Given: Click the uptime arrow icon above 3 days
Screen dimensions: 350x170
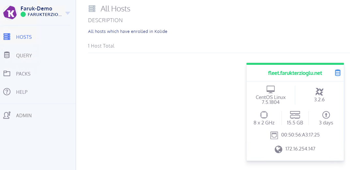Looking at the screenshot, I should (x=326, y=115).
